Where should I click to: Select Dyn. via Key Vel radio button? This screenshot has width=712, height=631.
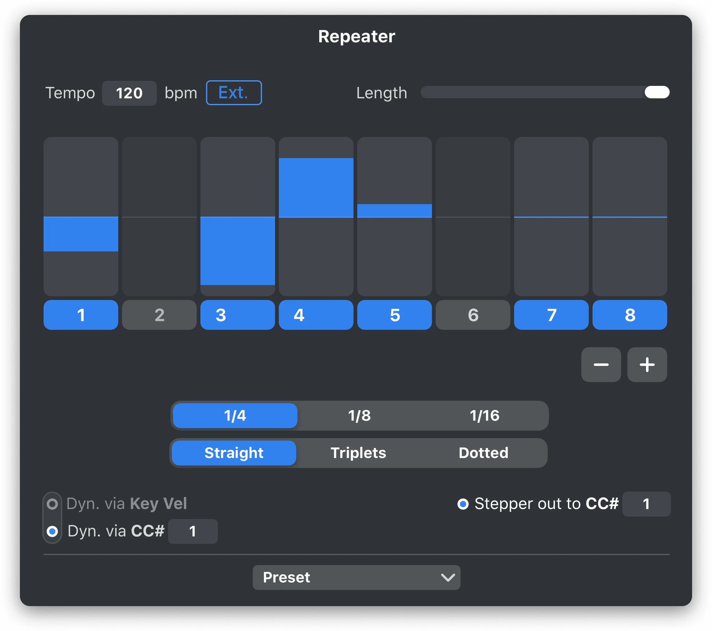pos(53,503)
